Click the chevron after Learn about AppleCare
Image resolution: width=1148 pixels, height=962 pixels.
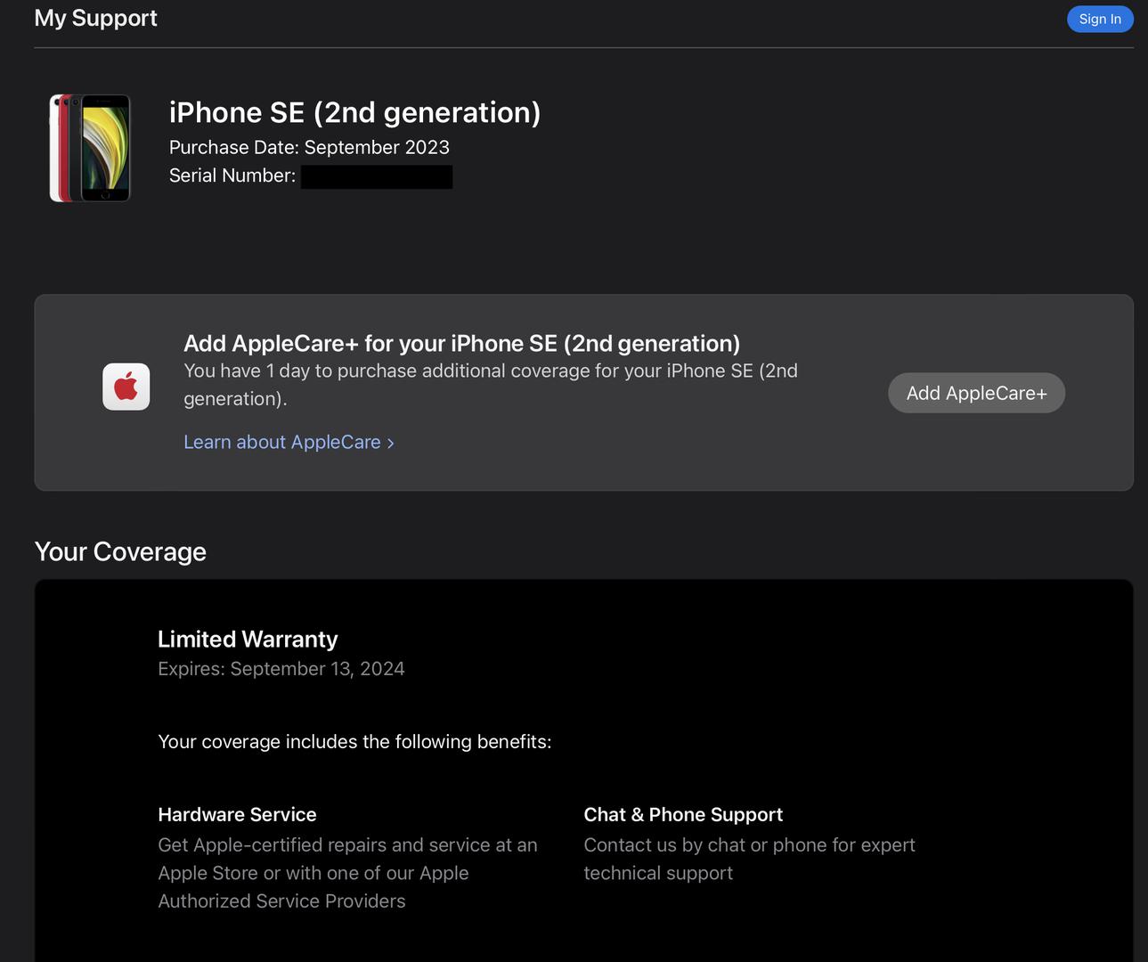click(390, 443)
